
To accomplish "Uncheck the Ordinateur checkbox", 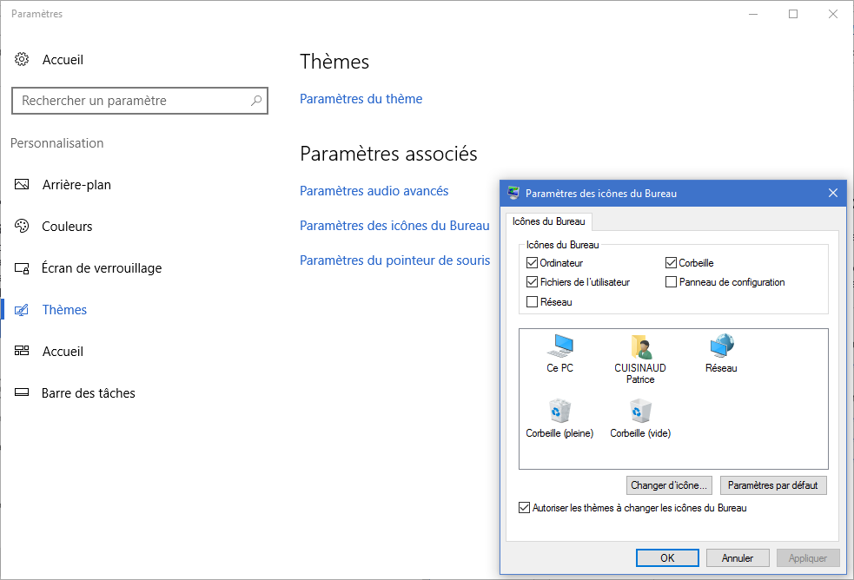I will click(533, 263).
